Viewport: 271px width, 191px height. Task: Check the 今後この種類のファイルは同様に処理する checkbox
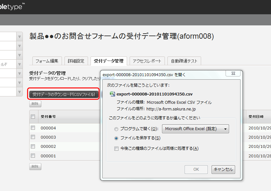[x=116, y=148]
